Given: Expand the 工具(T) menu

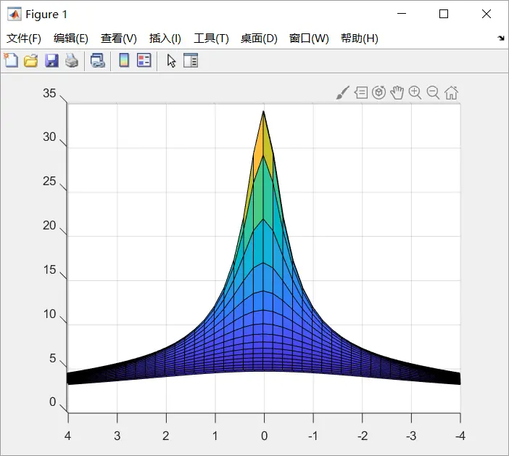Looking at the screenshot, I should pos(211,38).
